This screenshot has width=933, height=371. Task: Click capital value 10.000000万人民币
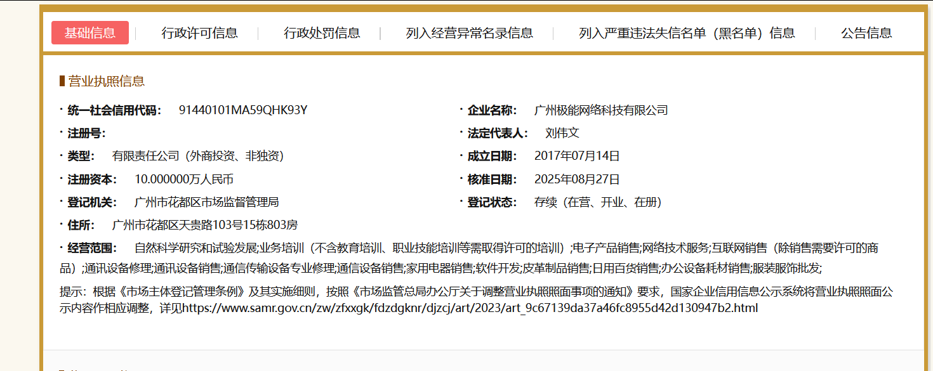point(184,179)
